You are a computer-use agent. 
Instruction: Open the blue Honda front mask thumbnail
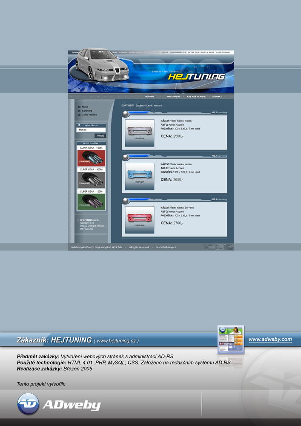tap(140, 176)
